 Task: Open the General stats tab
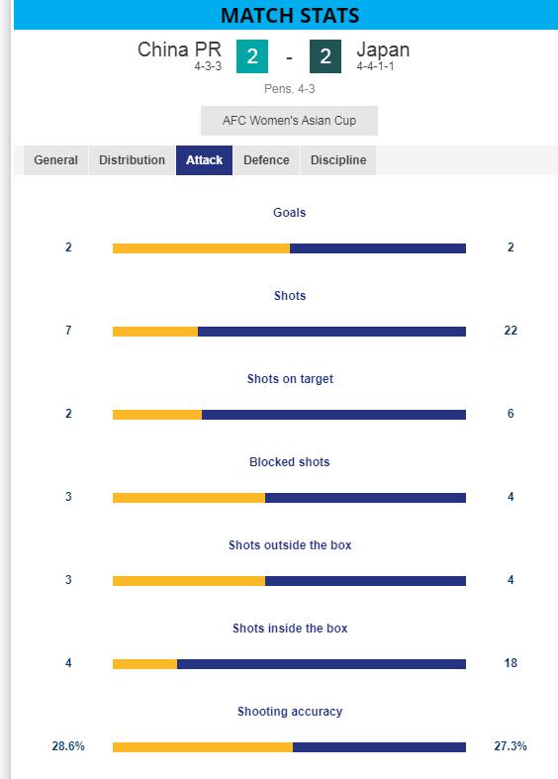[55, 160]
